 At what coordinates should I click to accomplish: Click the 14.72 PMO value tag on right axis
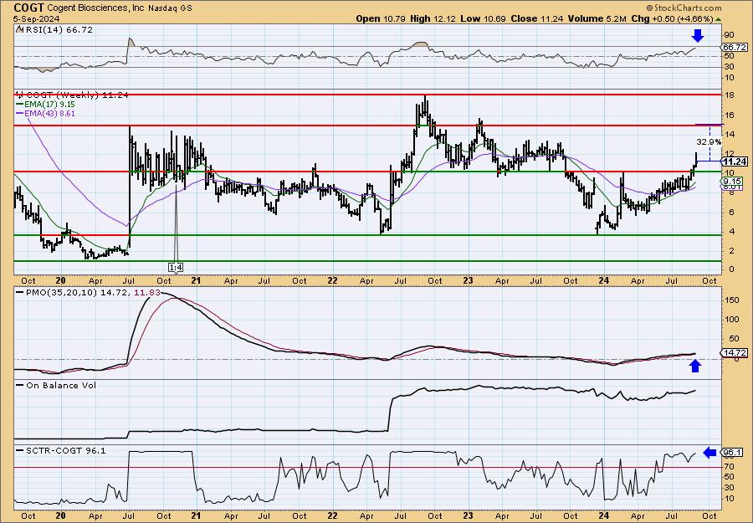(735, 353)
